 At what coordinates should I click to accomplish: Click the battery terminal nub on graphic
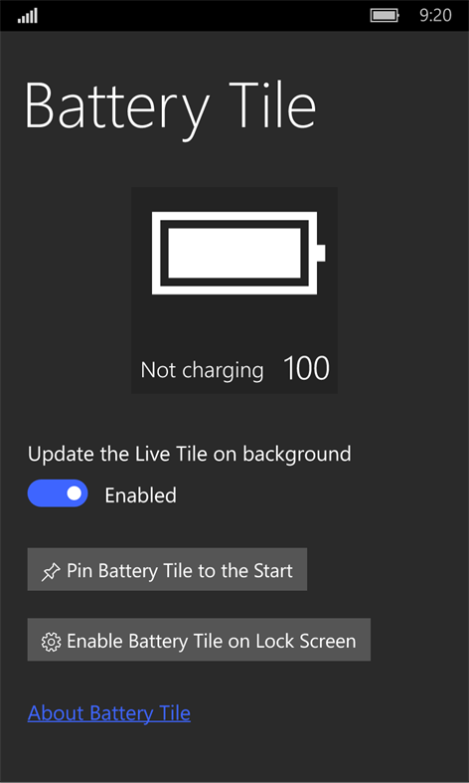321,253
